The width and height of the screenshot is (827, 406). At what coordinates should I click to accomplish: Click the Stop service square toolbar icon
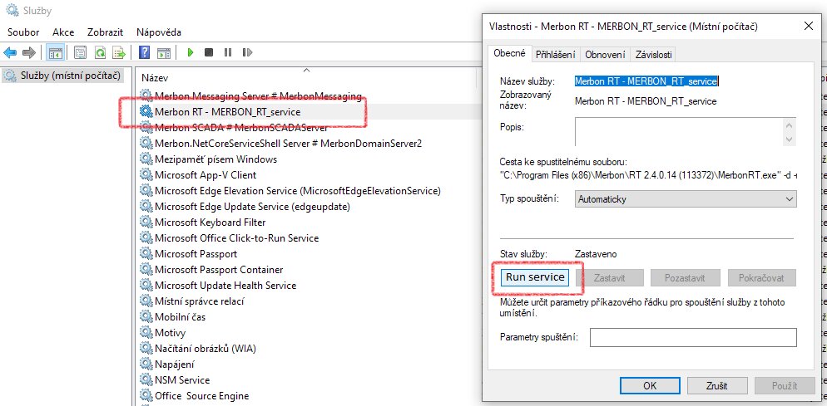tap(209, 52)
